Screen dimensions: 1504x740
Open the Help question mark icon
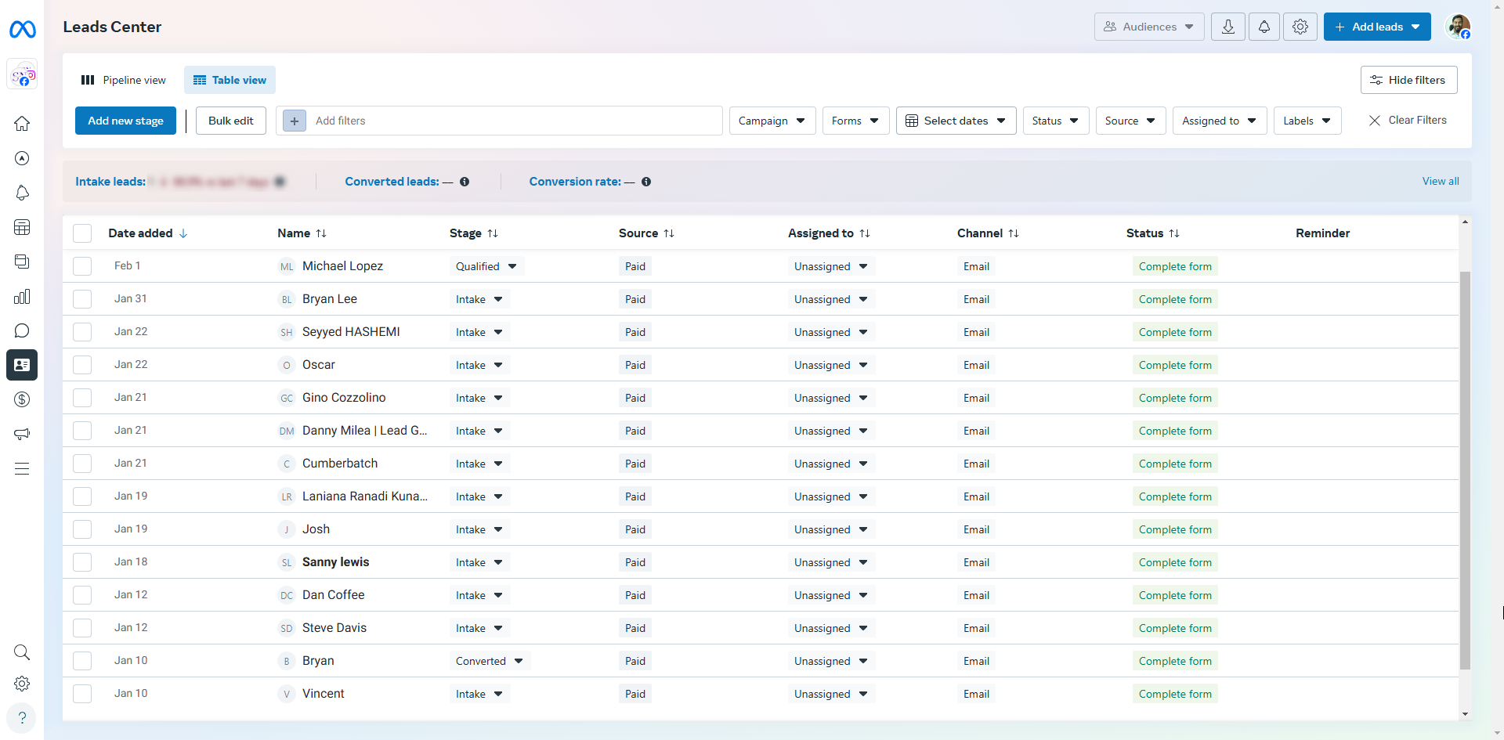pyautogui.click(x=22, y=717)
